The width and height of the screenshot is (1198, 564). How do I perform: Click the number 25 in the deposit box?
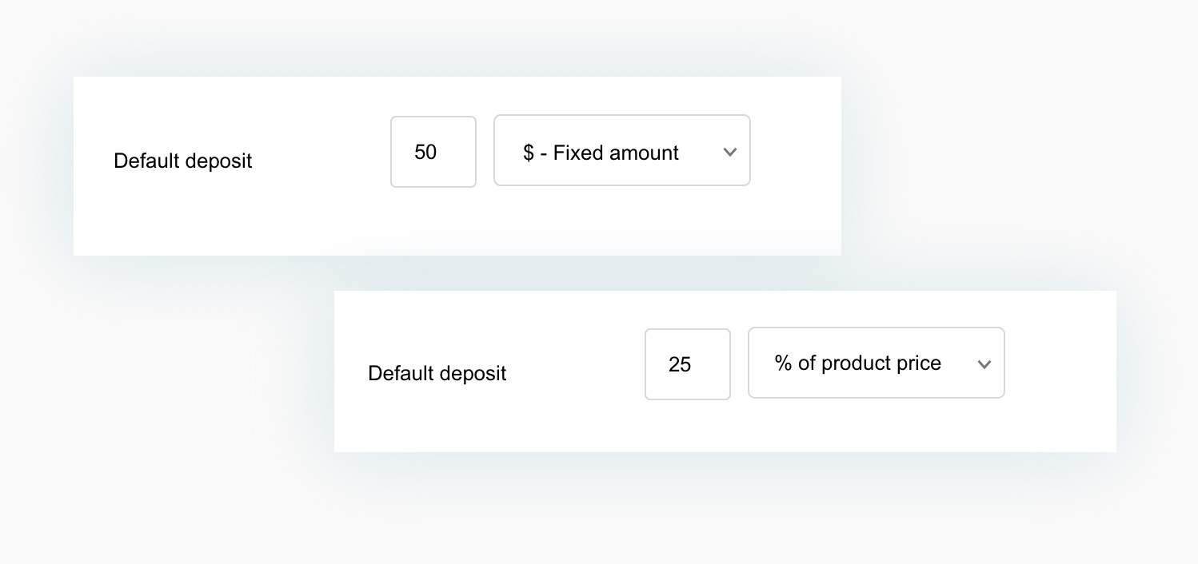(680, 364)
